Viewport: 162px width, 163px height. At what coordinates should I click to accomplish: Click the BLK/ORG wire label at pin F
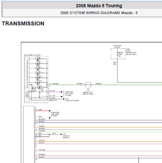[x=42, y=119]
